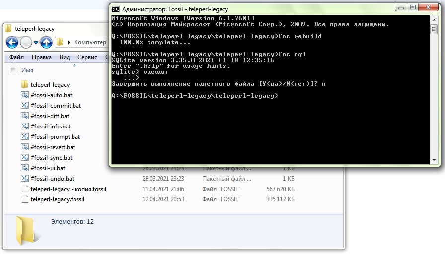This screenshot has width=445, height=254.
Task: Click console scrollbar down arrow
Action: [434, 160]
